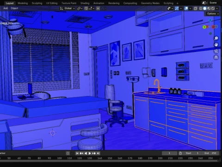The width and height of the screenshot is (222, 167).
Task: Toggle proportional editing
Action: [98, 8]
